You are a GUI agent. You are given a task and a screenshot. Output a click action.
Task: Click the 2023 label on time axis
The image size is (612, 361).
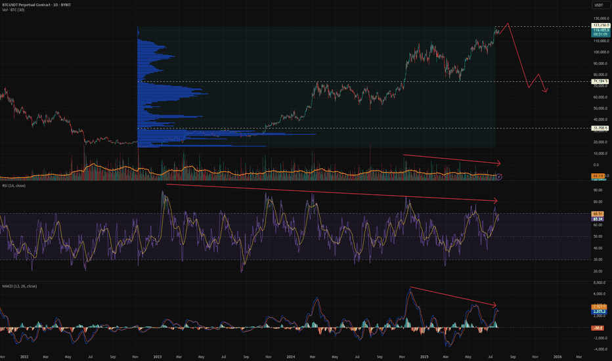(158, 356)
